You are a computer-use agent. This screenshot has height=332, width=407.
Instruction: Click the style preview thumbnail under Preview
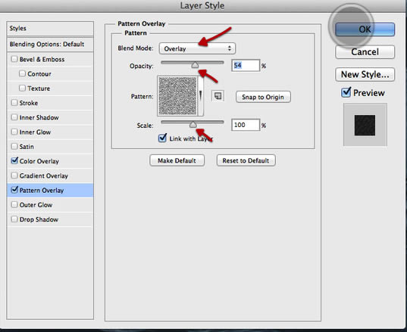[x=365, y=125]
